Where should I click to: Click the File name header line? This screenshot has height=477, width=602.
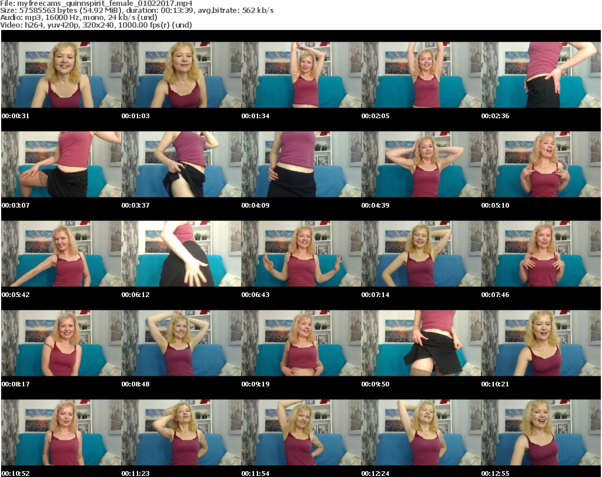96,4
